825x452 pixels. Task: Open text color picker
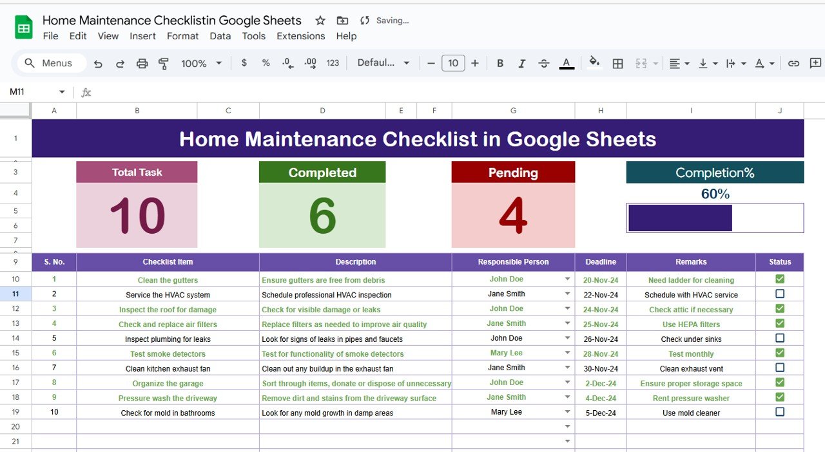(x=567, y=63)
